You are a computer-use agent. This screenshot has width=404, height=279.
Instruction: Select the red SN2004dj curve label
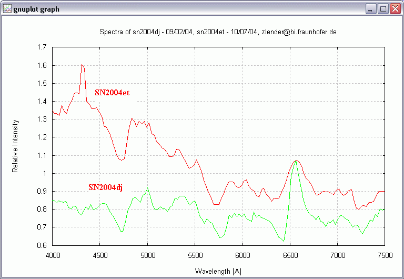pyautogui.click(x=105, y=187)
